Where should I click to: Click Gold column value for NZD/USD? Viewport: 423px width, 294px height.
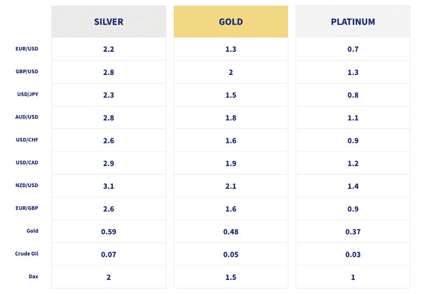[231, 186]
